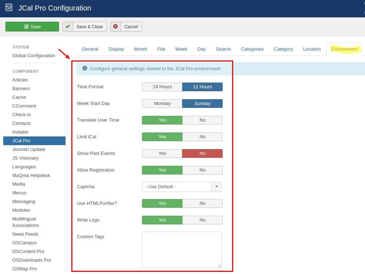Open JS Visionary settings

(x=25, y=158)
